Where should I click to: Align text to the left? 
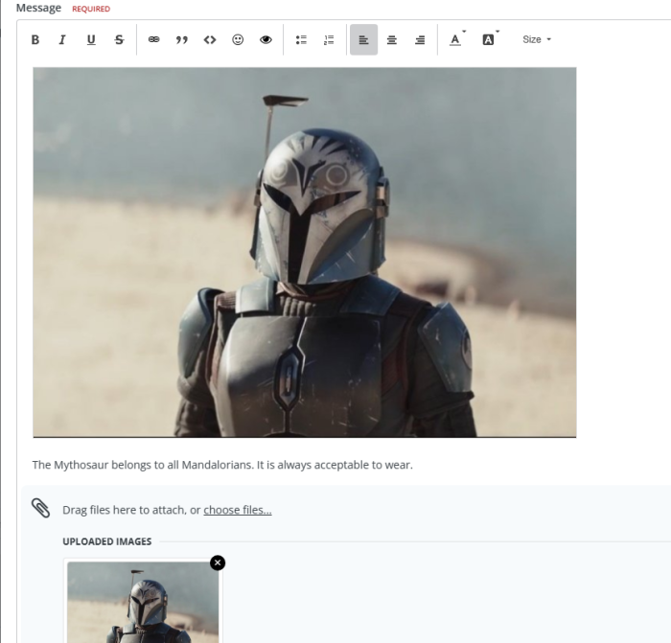point(363,40)
